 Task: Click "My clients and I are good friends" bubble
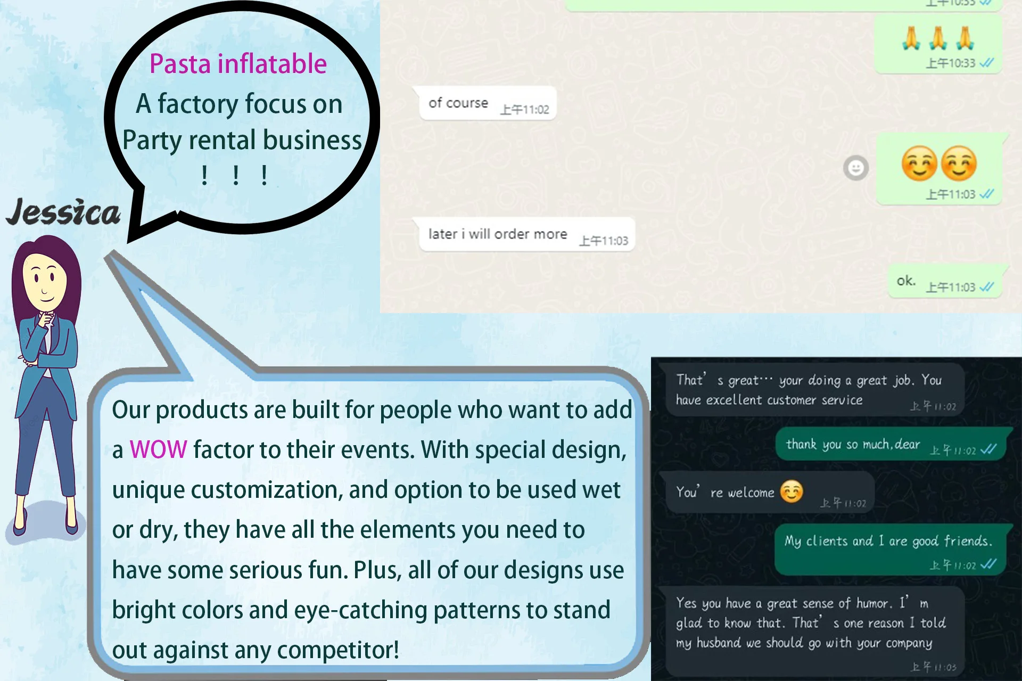[x=889, y=549]
